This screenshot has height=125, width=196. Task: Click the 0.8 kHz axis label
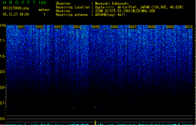(x=2, y=87)
